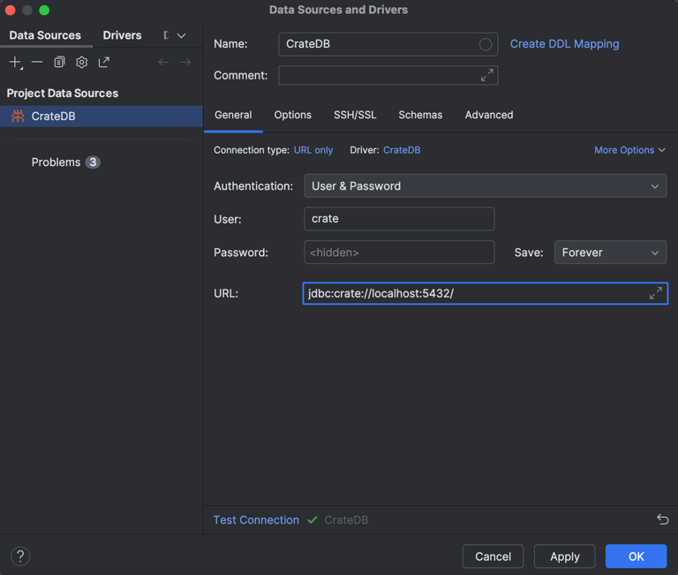Select CrateDB in Project Data Sources

[102, 116]
